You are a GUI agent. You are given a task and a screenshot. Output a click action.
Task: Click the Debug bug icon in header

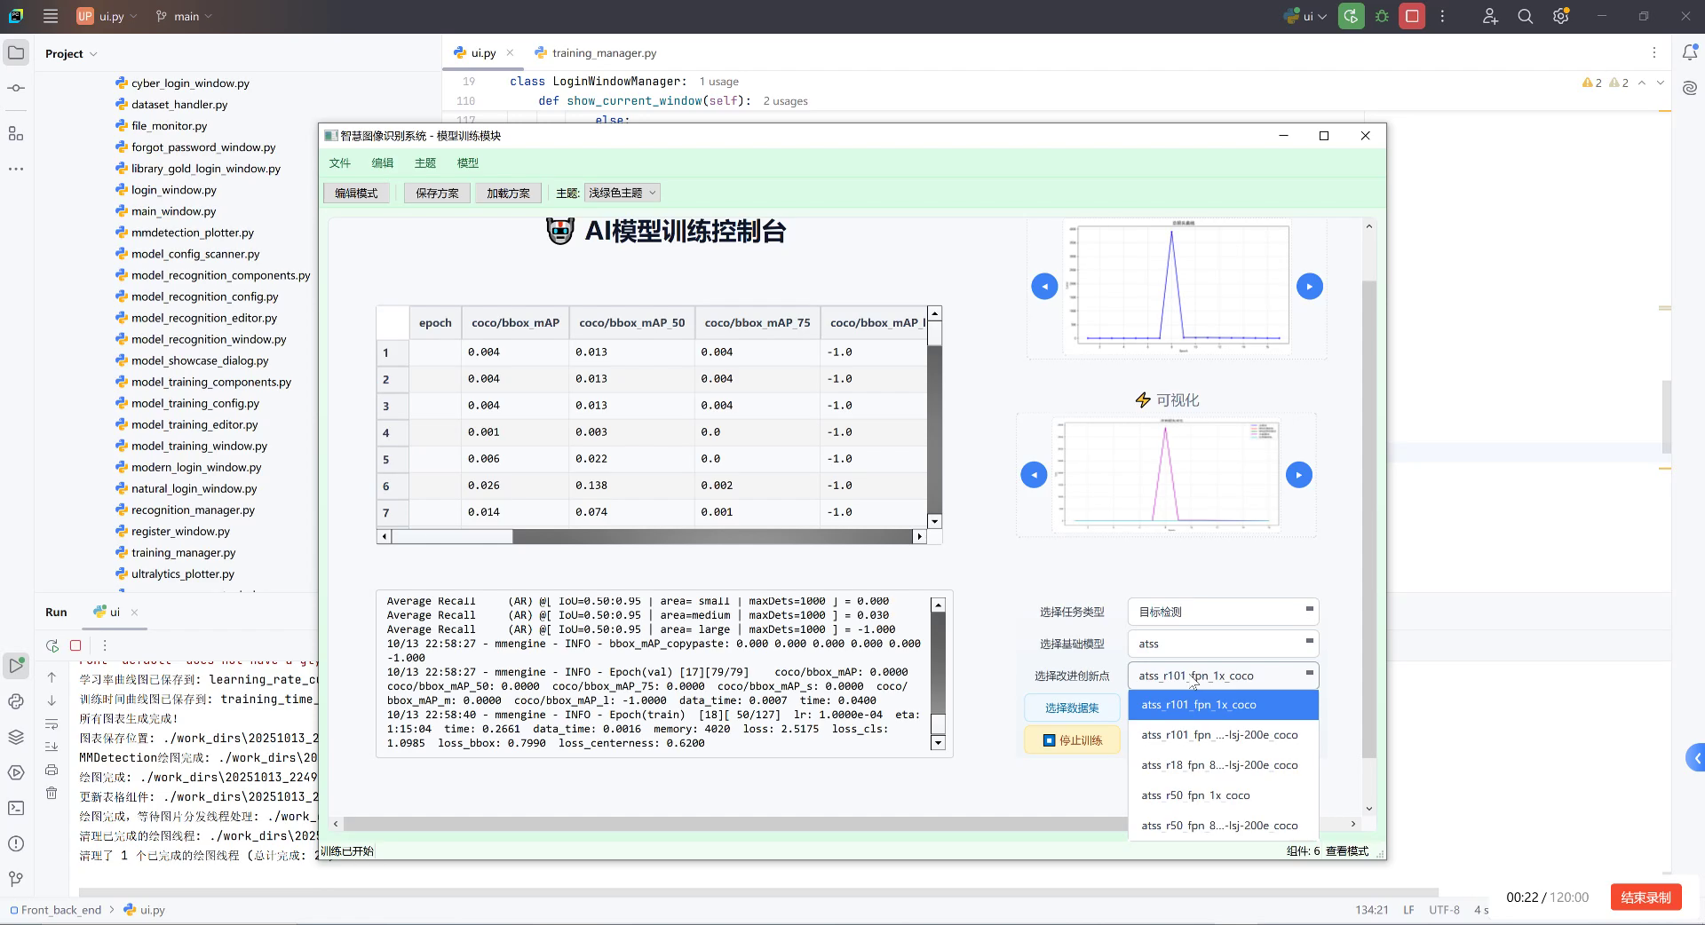click(1382, 16)
